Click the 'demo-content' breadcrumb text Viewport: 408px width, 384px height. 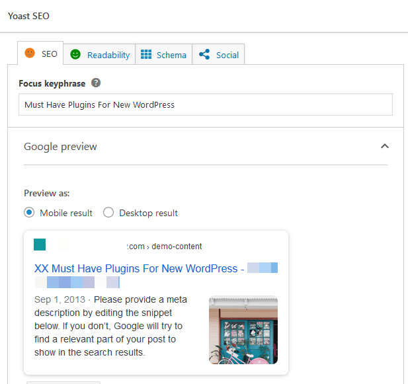click(x=177, y=247)
